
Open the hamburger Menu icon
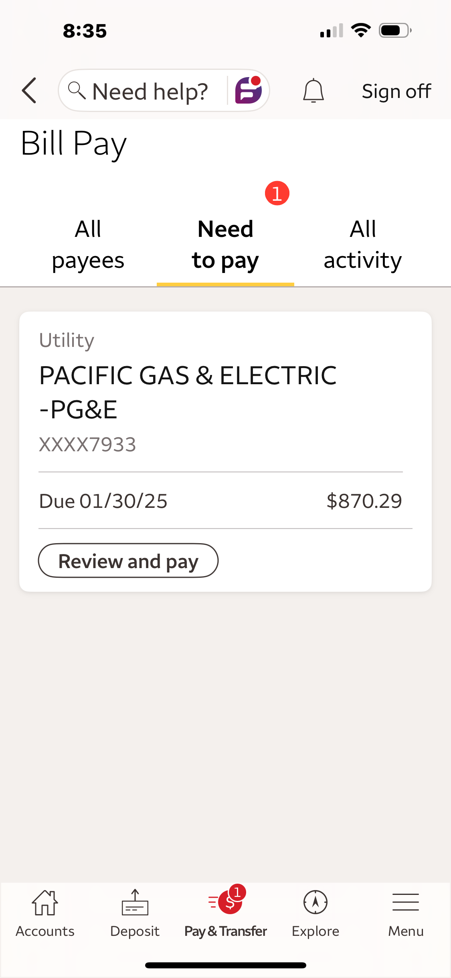(x=406, y=903)
